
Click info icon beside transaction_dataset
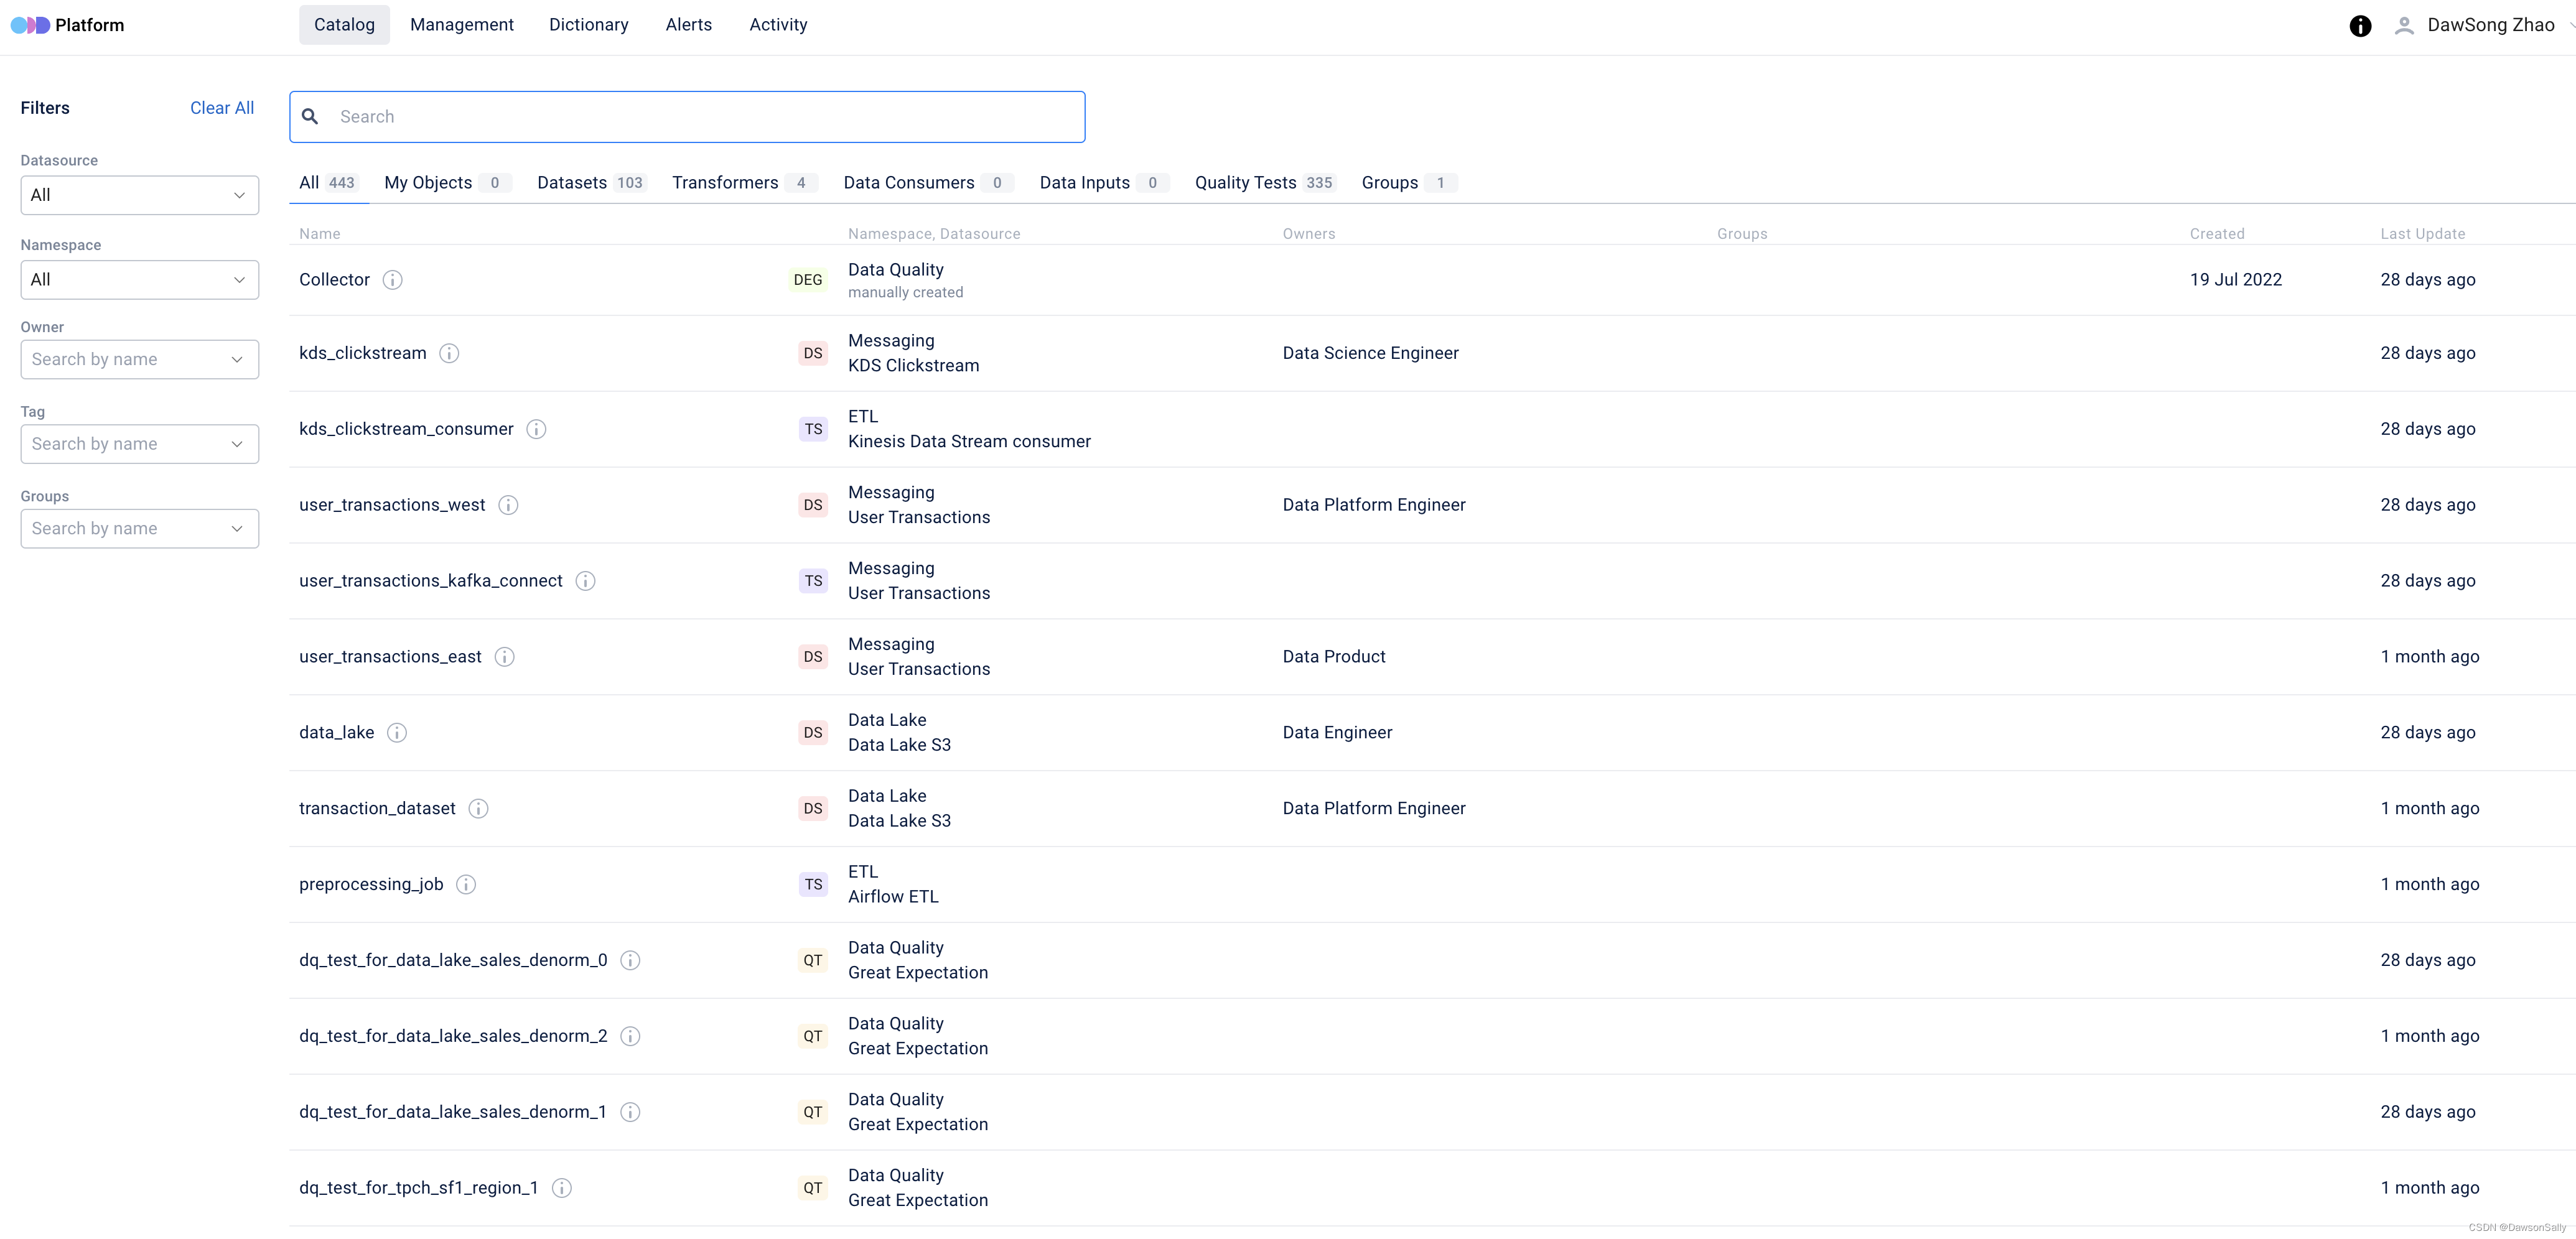pos(479,808)
